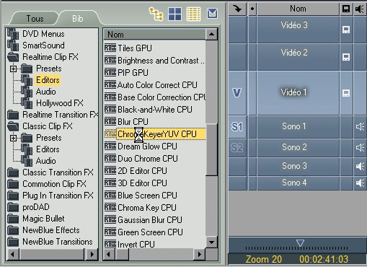The height and width of the screenshot is (267, 367).
Task: Switch to the Tous tab
Action: click(x=35, y=19)
